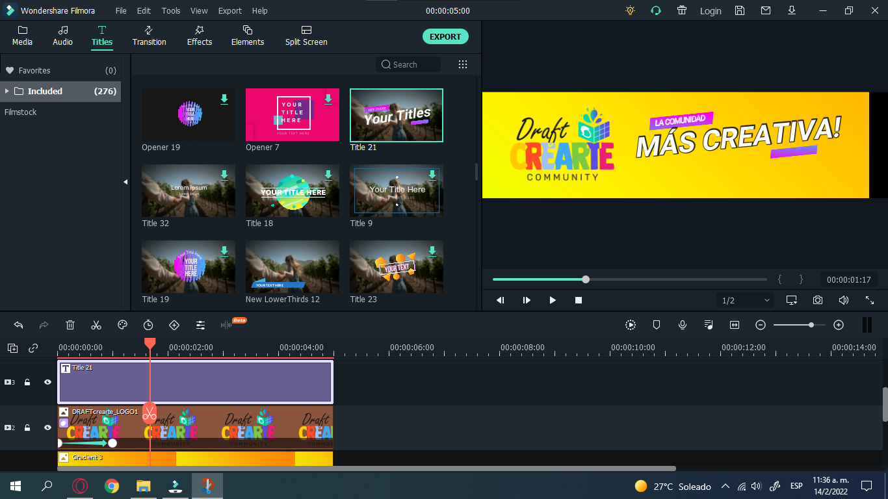Open the color palette tool
Image resolution: width=888 pixels, height=499 pixels.
[x=122, y=325]
